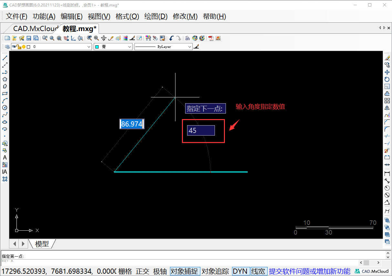
Task: Click the PDF export icon
Action: point(211,38)
